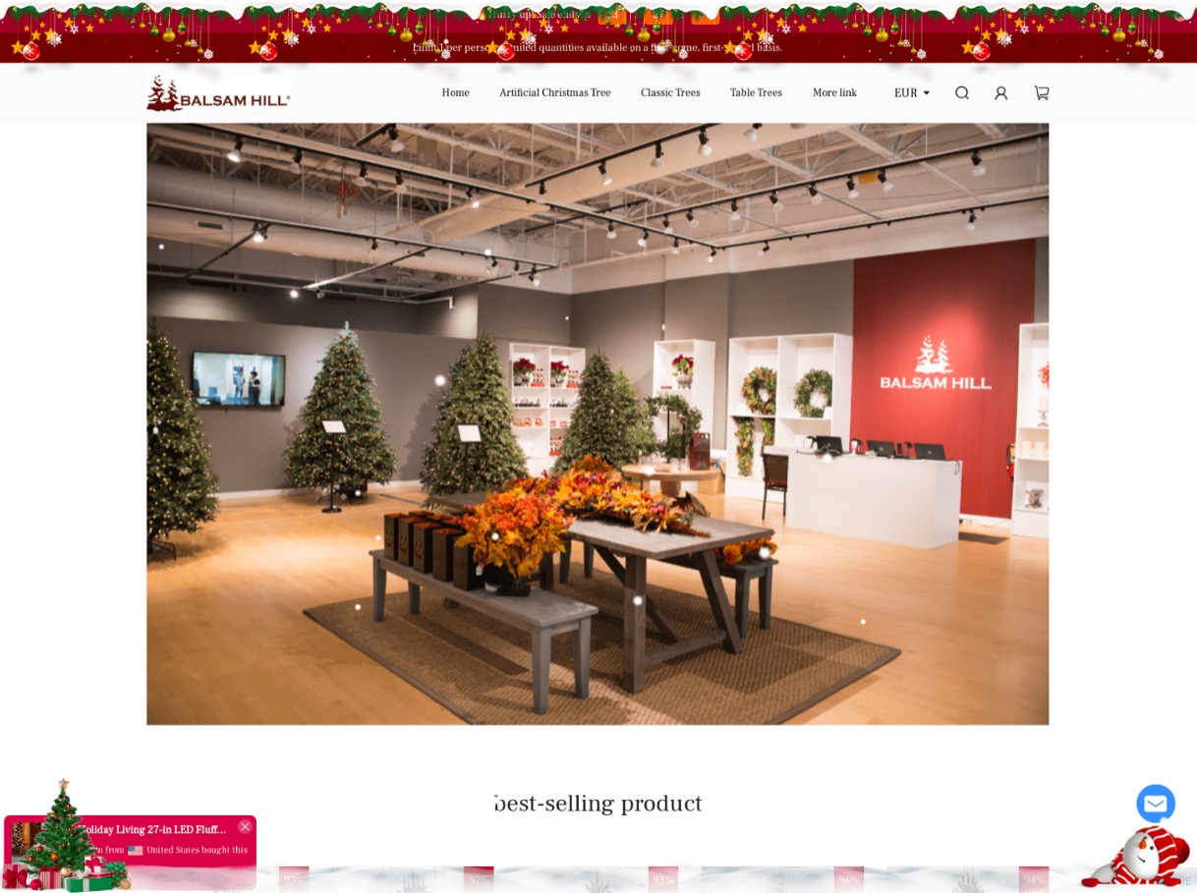
Task: Open the shopping cart icon
Action: pyautogui.click(x=1042, y=92)
